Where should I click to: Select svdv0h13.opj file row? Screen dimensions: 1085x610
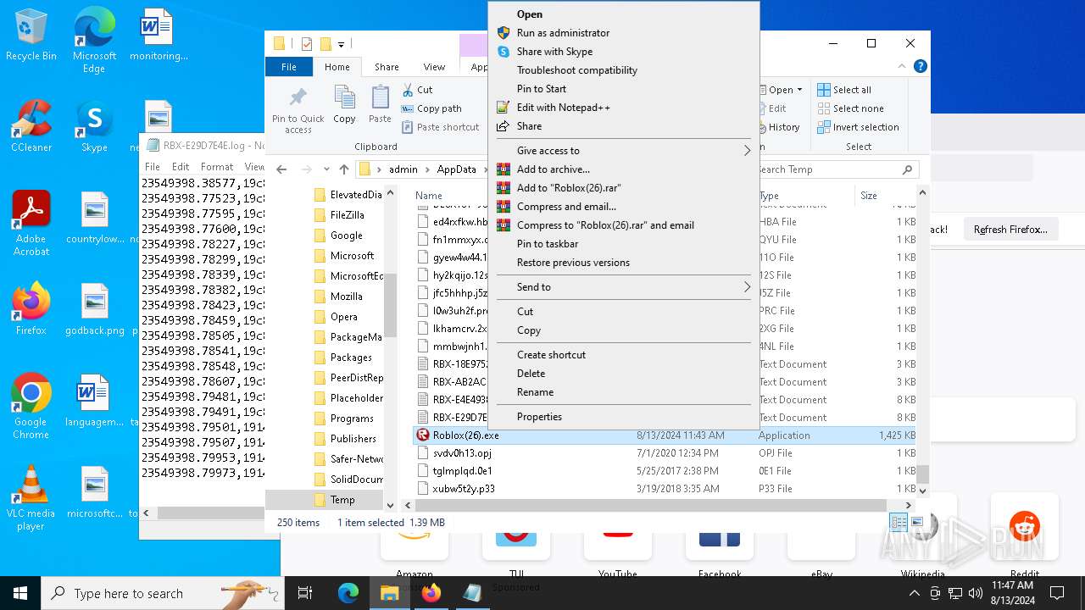tap(664, 453)
